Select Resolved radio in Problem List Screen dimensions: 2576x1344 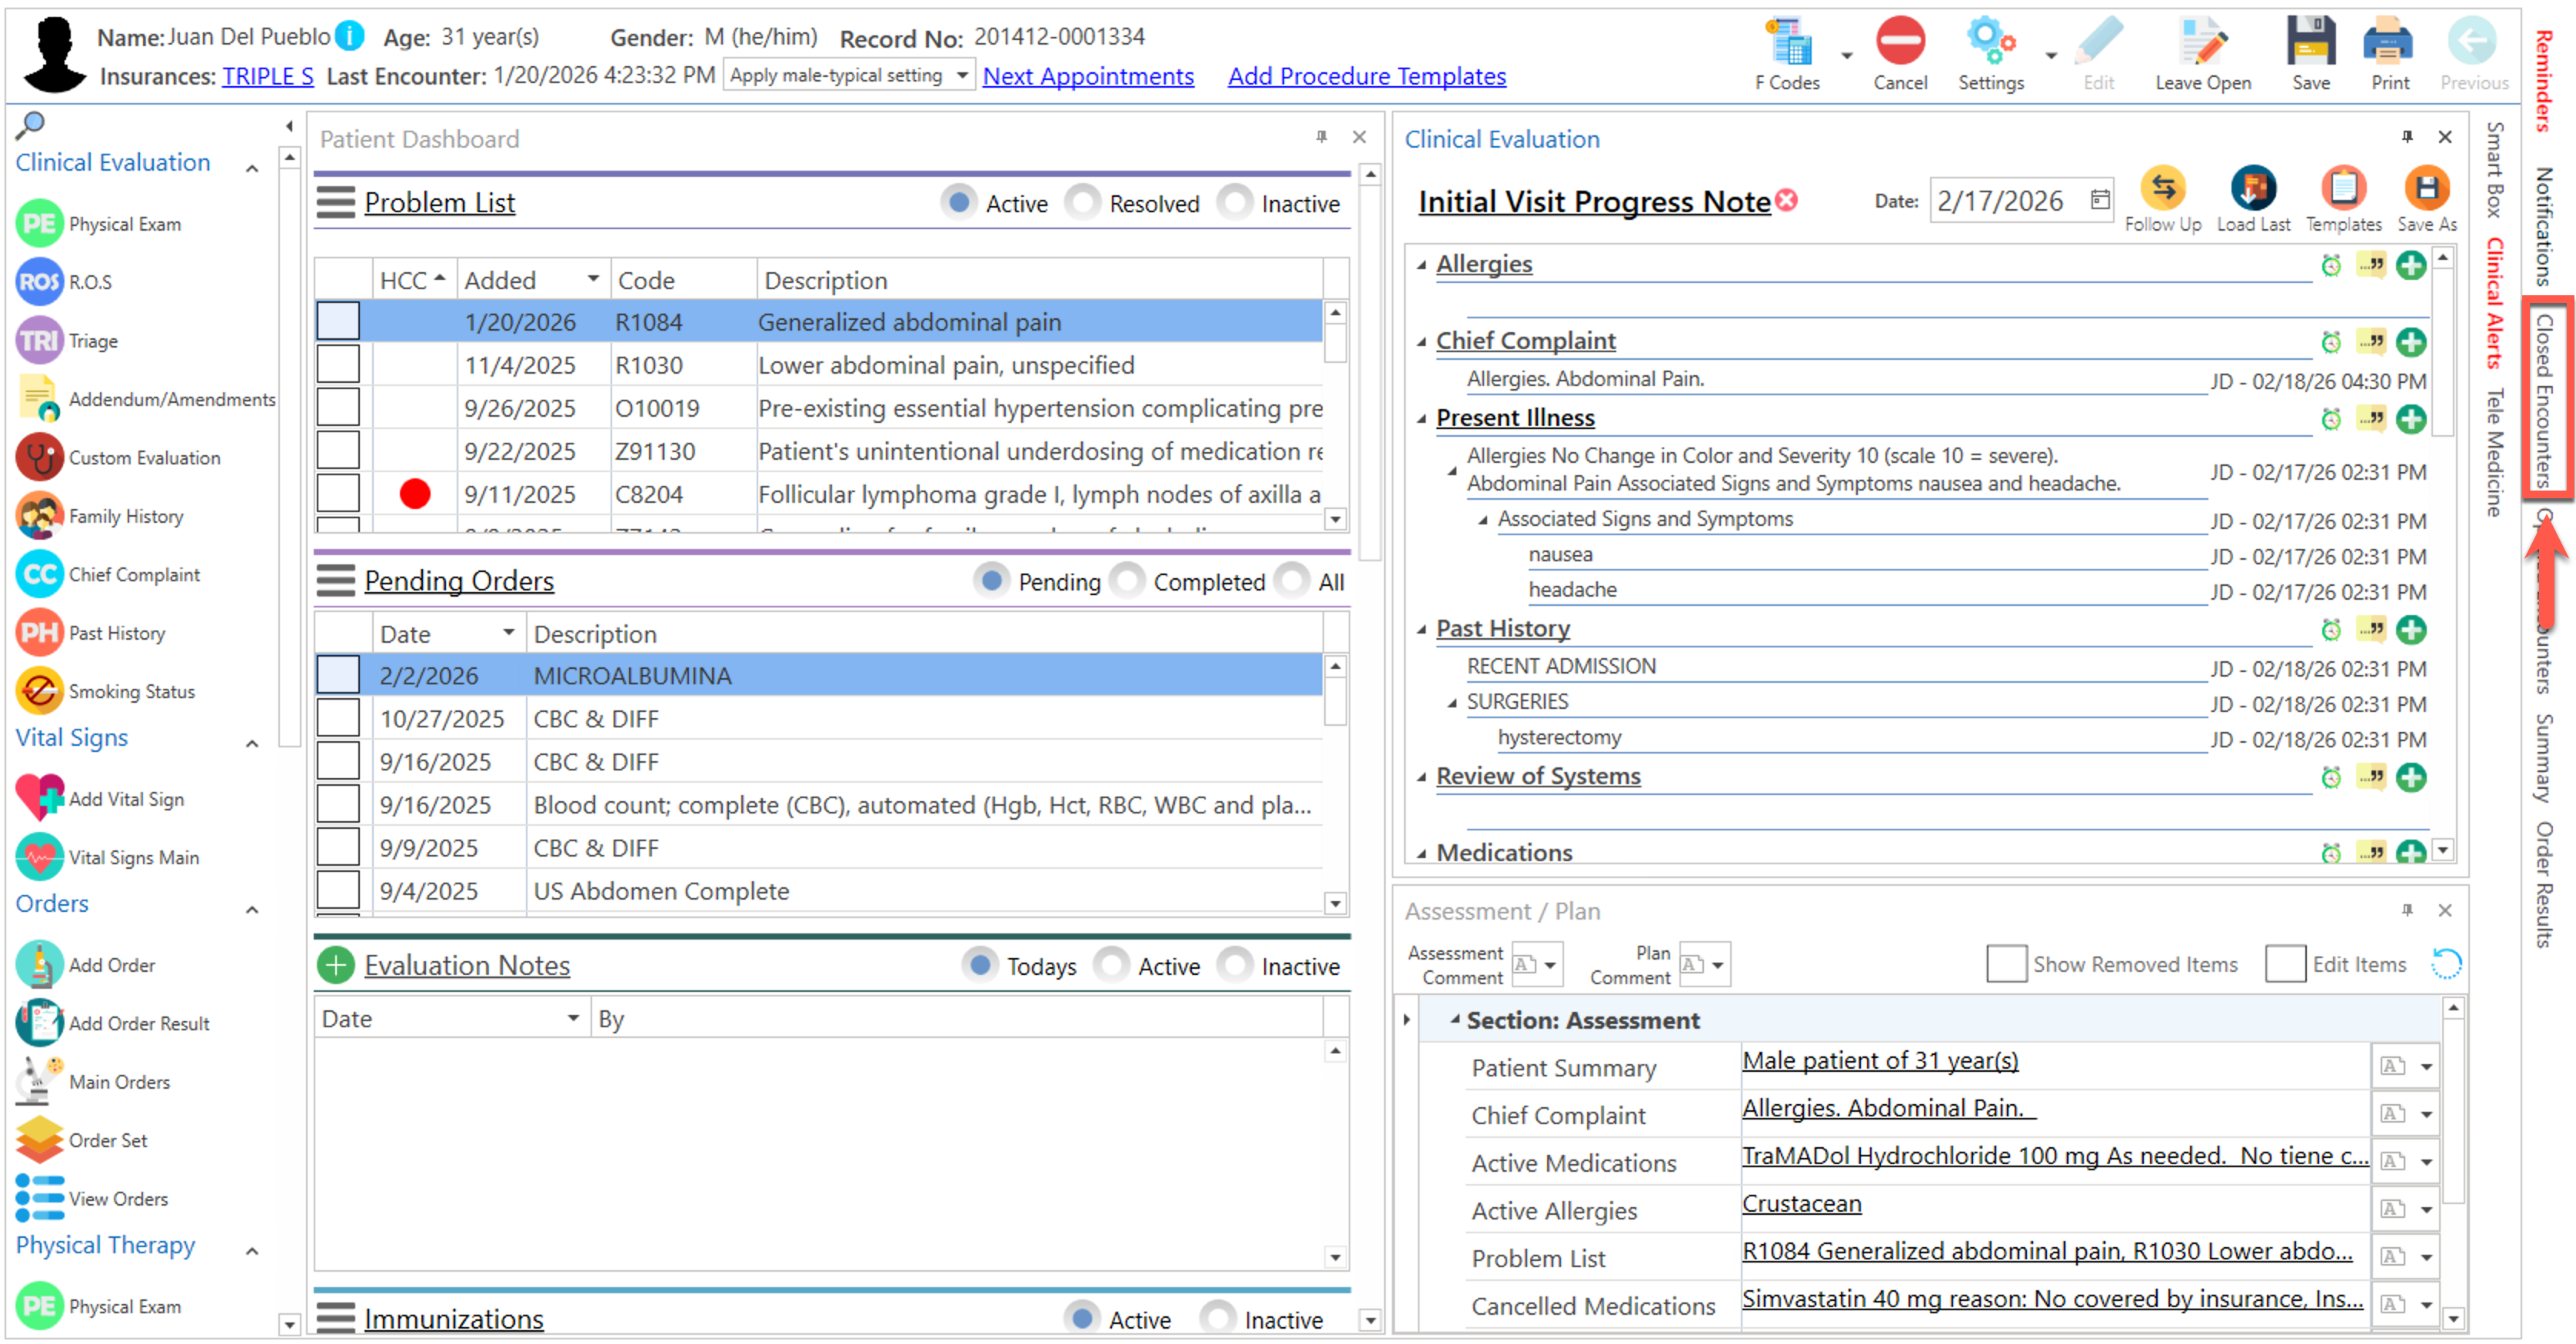coord(1083,203)
